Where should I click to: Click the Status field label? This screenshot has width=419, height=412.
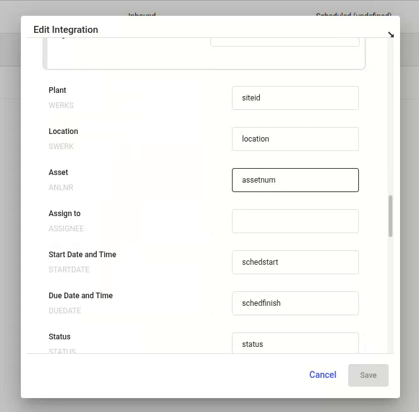click(59, 337)
